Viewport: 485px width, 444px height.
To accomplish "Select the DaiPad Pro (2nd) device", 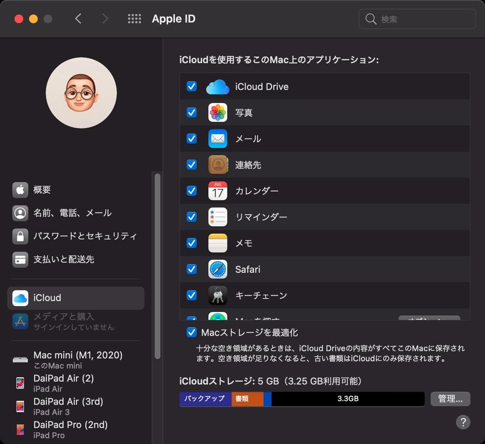I will pos(76,429).
